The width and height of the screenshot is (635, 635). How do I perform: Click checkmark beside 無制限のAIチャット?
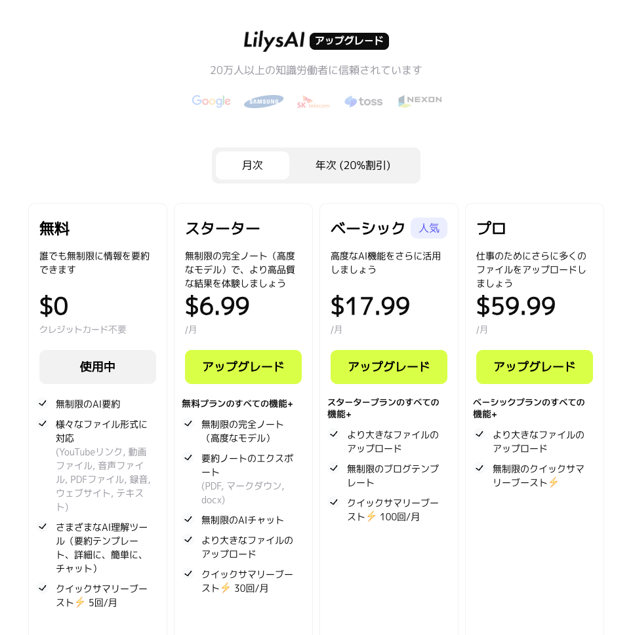pos(188,519)
